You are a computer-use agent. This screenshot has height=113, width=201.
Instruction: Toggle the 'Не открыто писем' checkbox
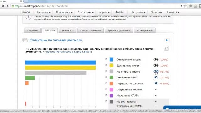[x=106, y=71]
